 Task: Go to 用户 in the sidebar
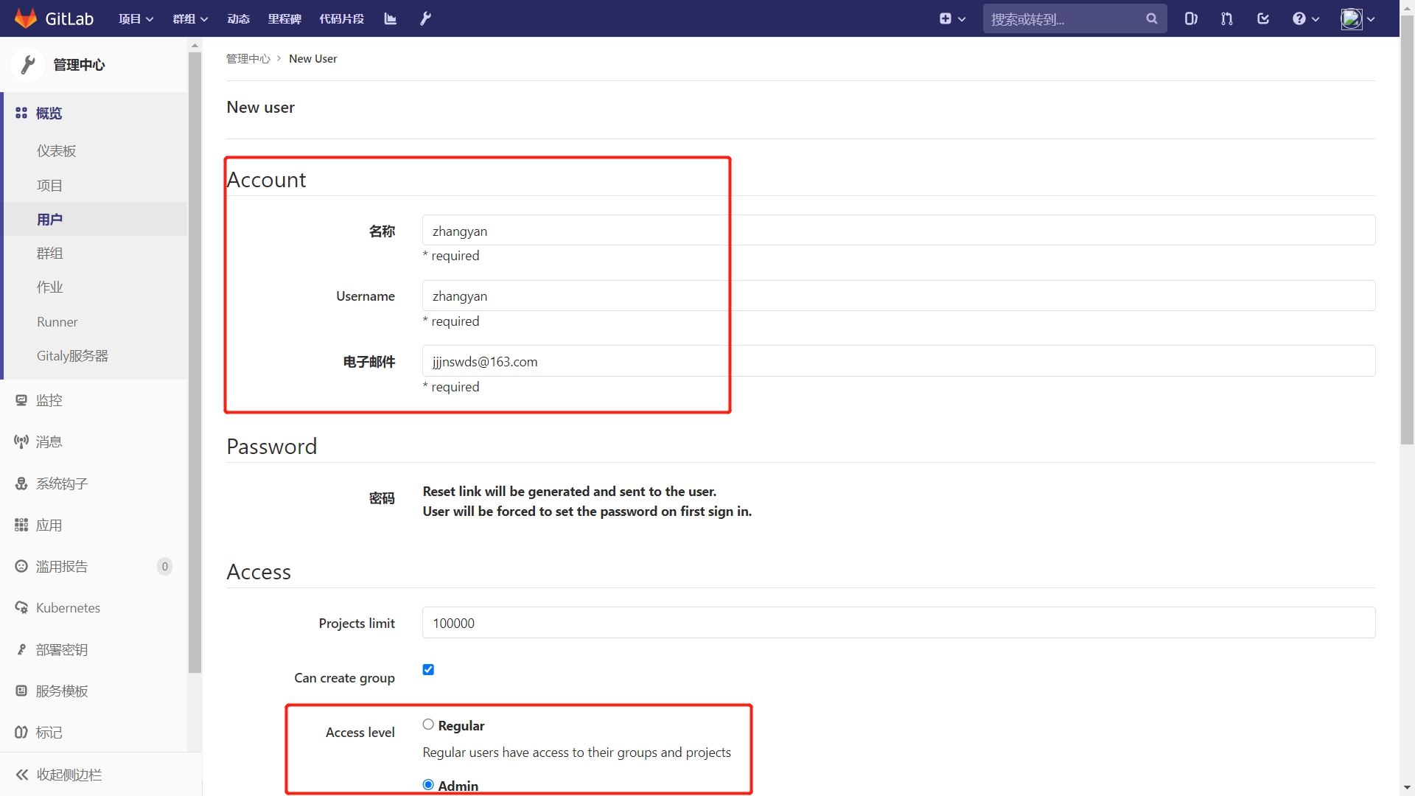tap(50, 220)
